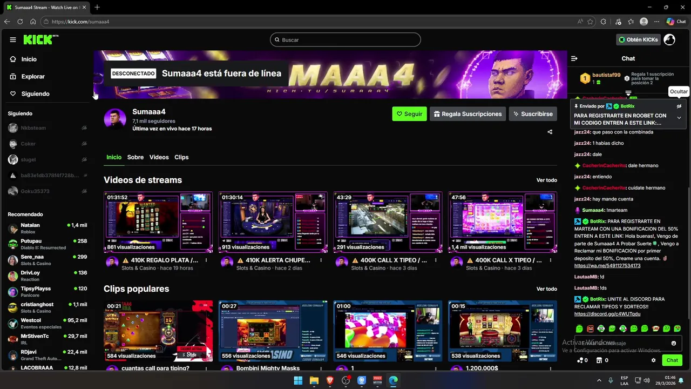The image size is (691, 389).
Task: Switch to the Sobre tab
Action: [x=136, y=157]
